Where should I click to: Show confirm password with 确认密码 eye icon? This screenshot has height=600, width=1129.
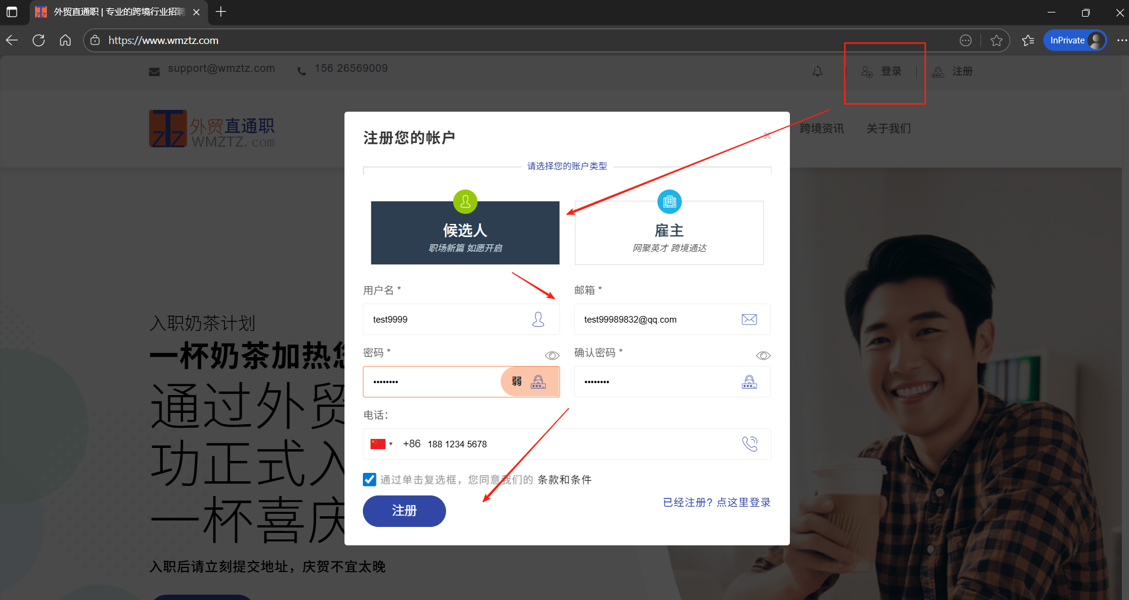click(763, 355)
